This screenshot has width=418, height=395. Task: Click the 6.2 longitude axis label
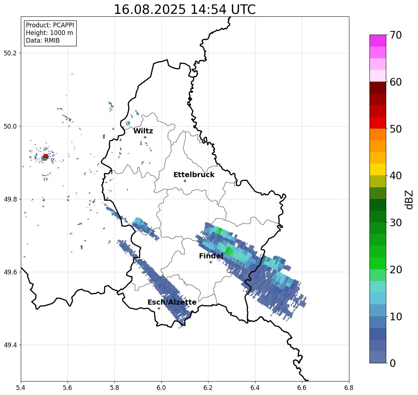208,388
